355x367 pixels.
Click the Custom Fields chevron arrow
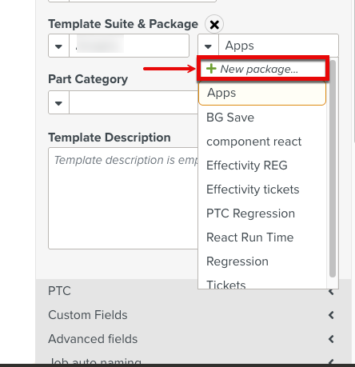pyautogui.click(x=331, y=315)
